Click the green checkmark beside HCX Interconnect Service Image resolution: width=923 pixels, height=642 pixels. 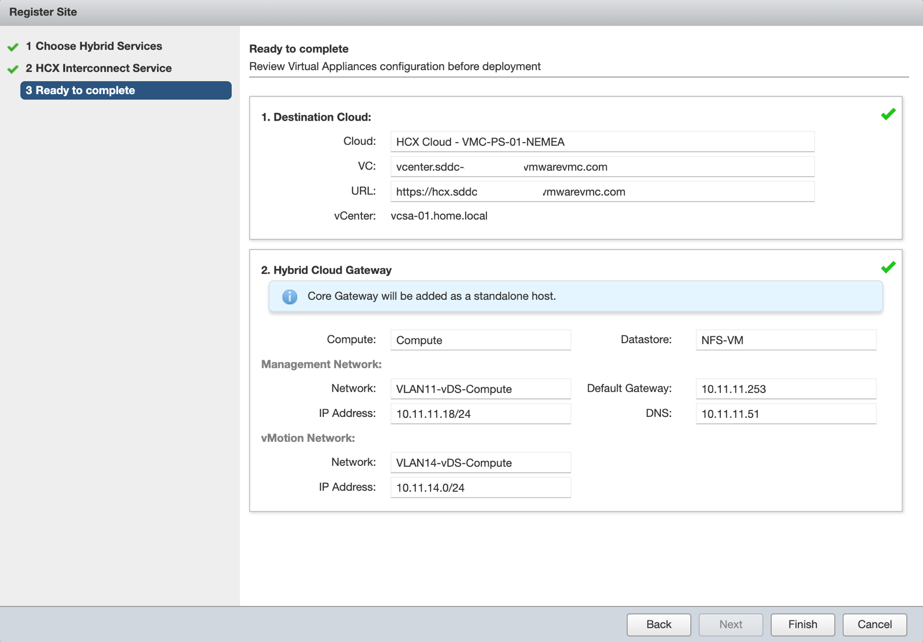point(13,69)
